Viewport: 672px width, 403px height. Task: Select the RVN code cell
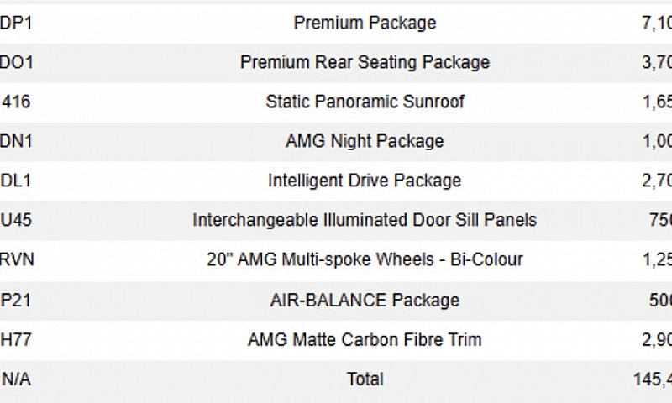pos(17,259)
